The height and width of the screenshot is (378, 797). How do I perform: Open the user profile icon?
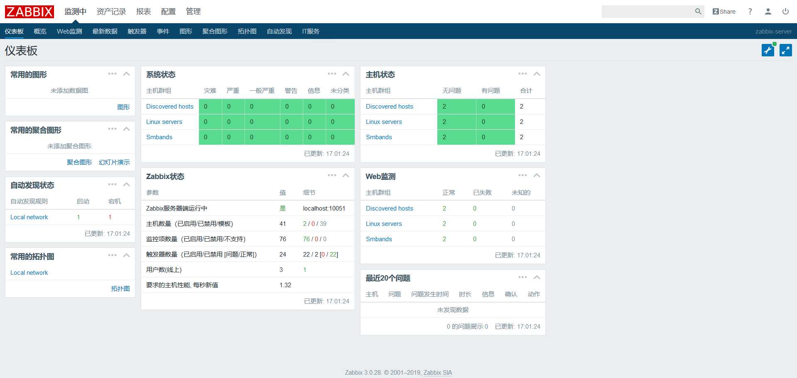(768, 12)
